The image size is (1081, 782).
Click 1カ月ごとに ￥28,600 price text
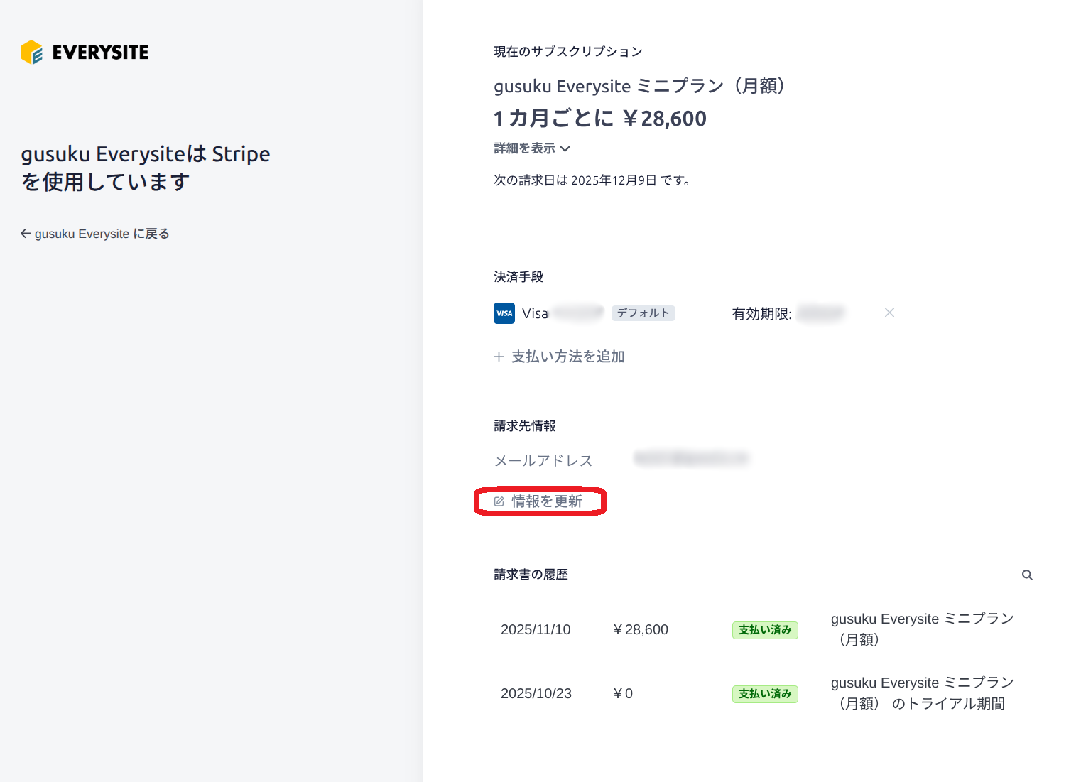click(x=600, y=118)
